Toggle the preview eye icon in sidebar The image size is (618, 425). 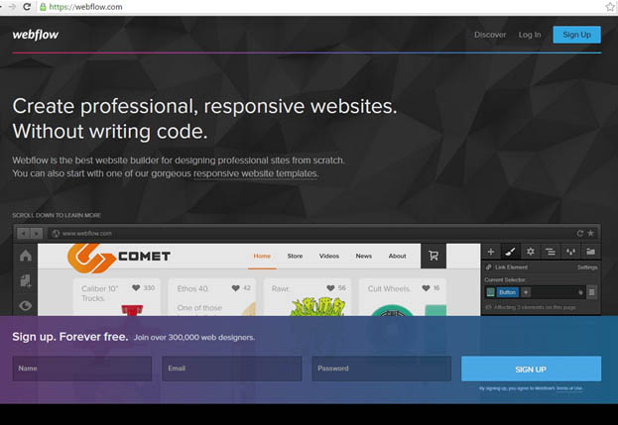click(x=26, y=305)
